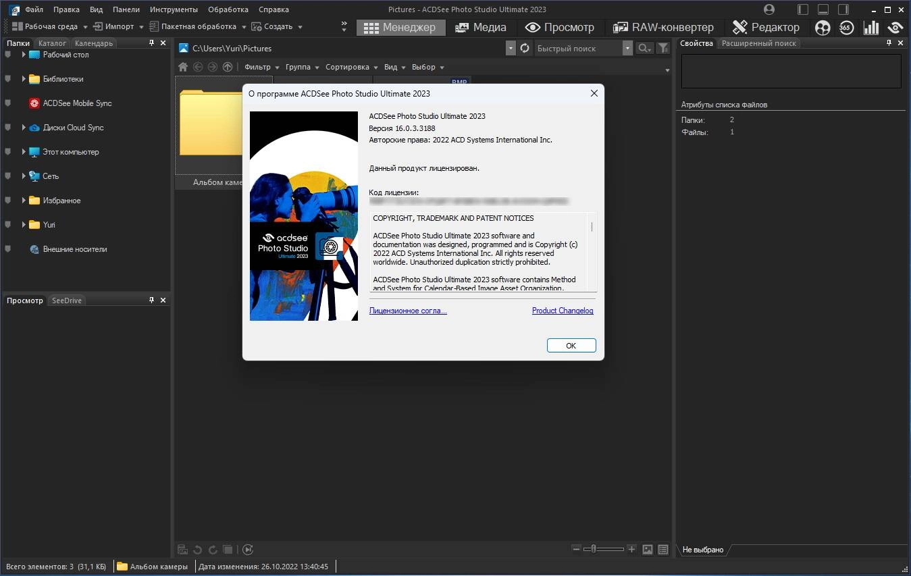Screen dimensions: 911x576
Task: Open the 365 mode icon
Action: (847, 27)
